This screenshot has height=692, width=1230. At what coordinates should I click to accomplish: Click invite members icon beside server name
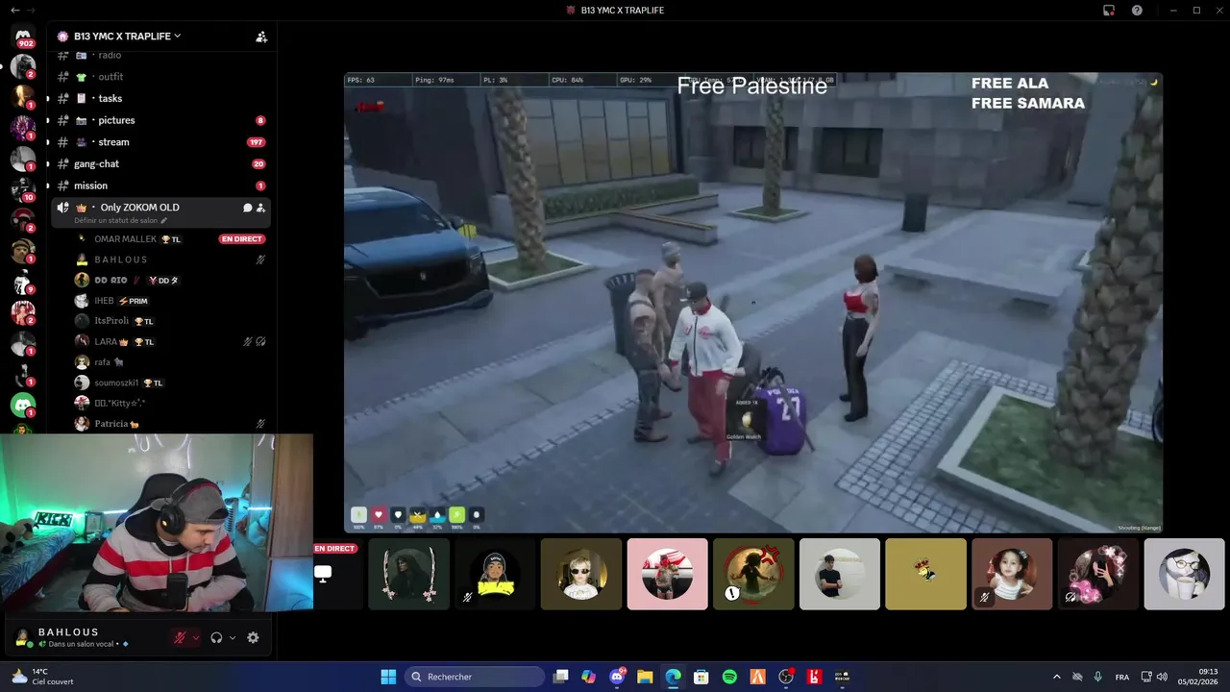point(261,37)
